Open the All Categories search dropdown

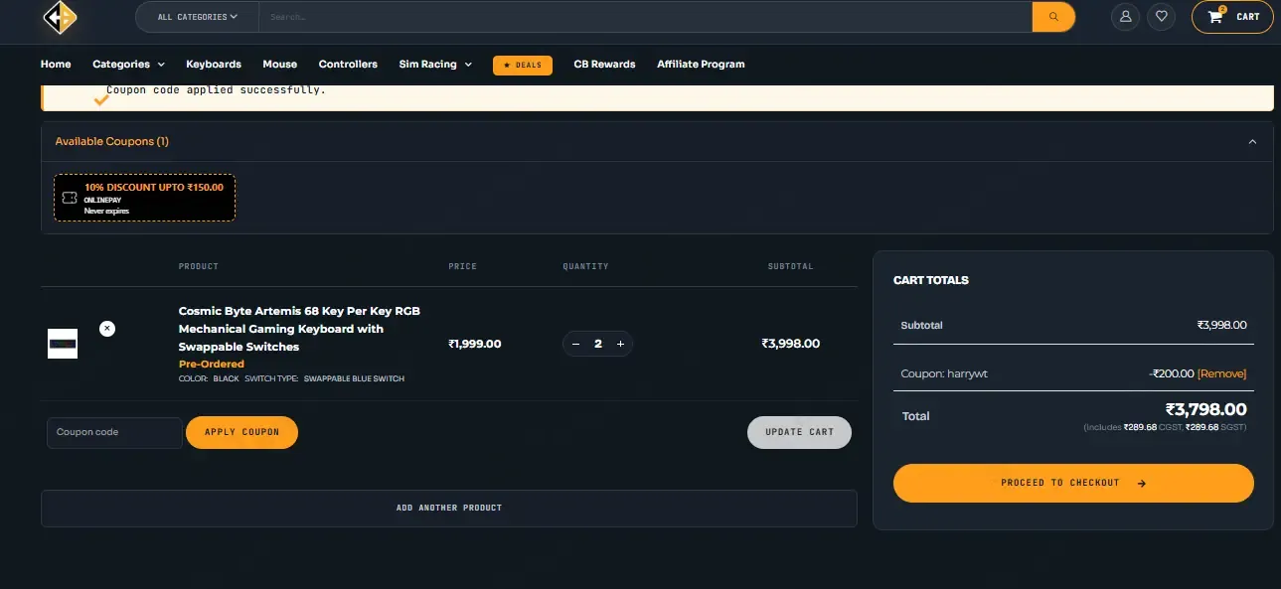(198, 17)
